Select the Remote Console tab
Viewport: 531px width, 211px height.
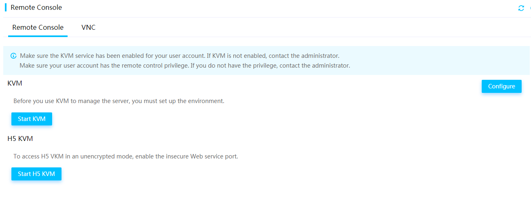point(38,27)
